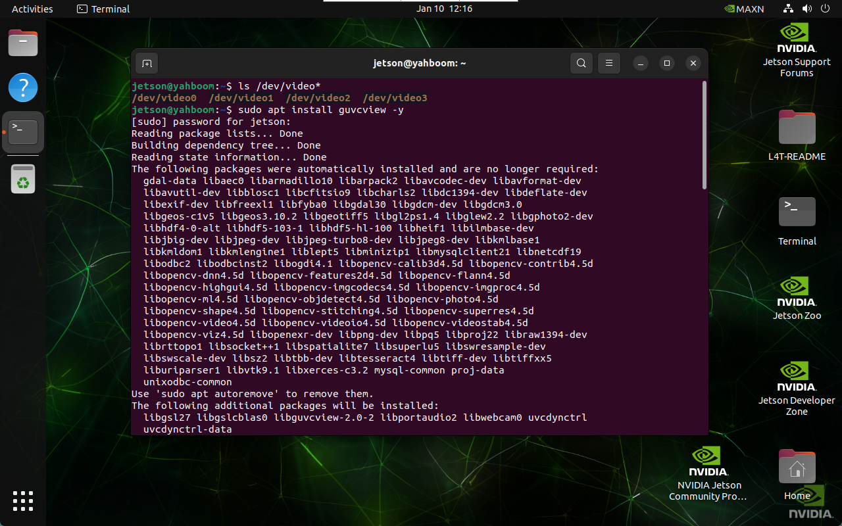This screenshot has width=842, height=526.
Task: Open Files from the Ubuntu dock
Action: [23, 43]
